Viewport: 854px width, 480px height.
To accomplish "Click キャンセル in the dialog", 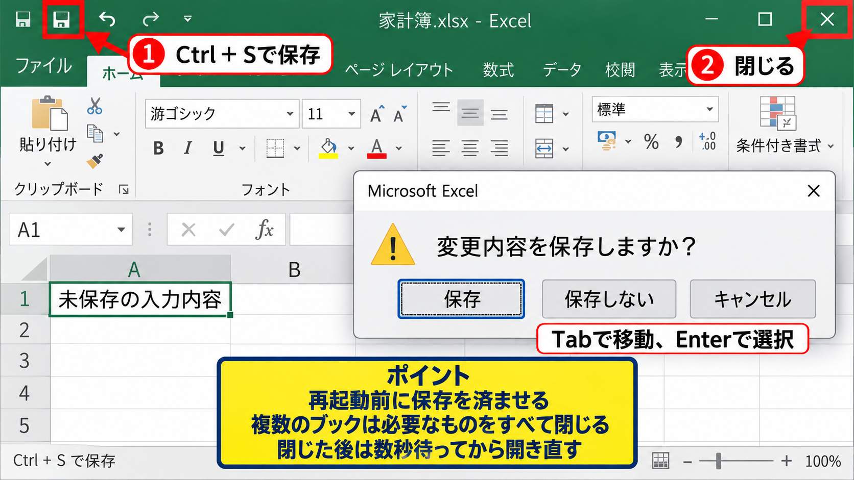I will [x=752, y=299].
